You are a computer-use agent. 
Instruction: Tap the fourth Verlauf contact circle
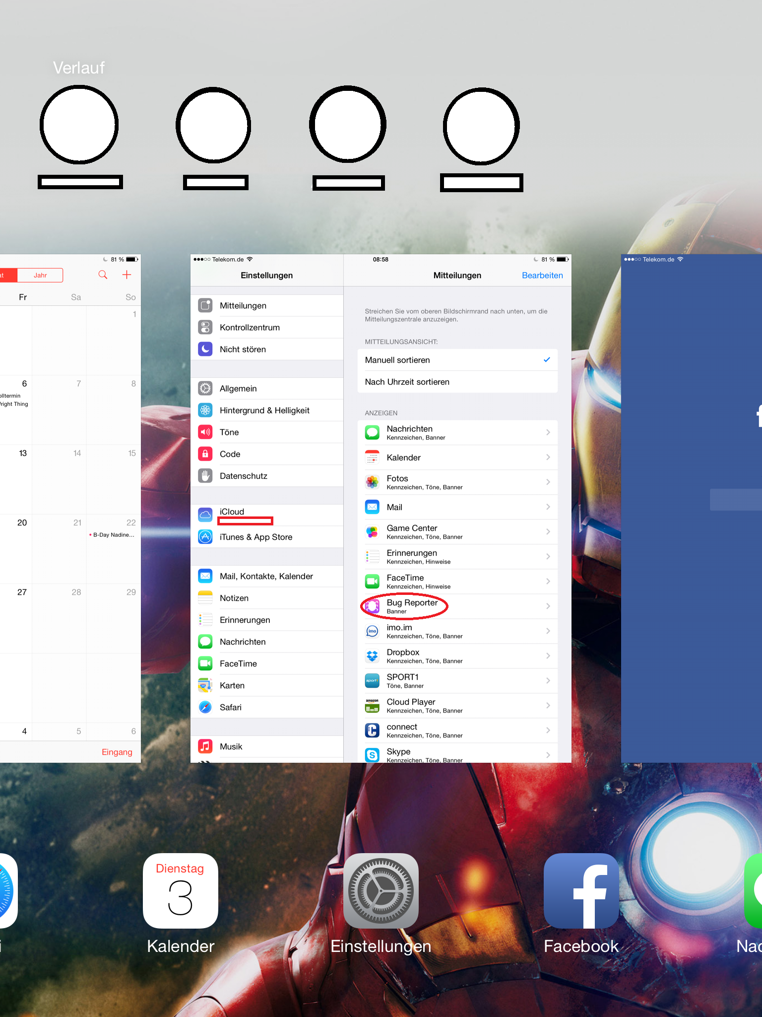(481, 126)
